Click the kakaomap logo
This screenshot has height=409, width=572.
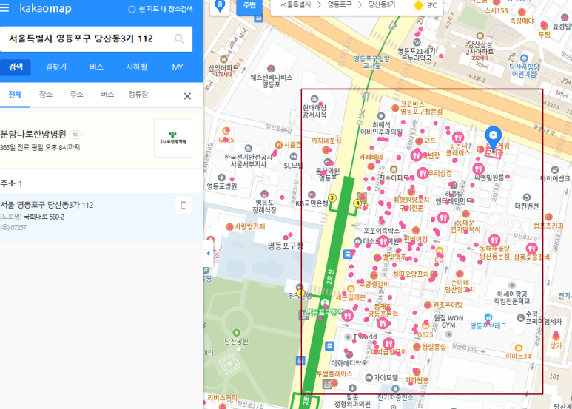[45, 8]
